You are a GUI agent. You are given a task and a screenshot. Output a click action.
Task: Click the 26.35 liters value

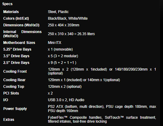86,34
